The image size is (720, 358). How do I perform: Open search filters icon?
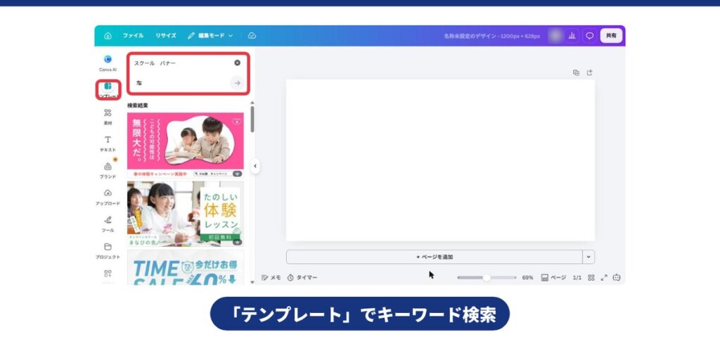coord(139,83)
